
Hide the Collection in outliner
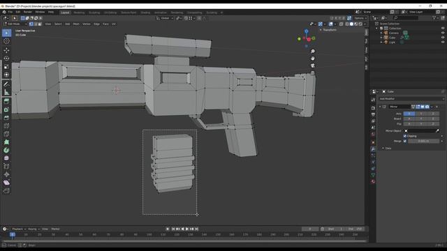point(443,29)
